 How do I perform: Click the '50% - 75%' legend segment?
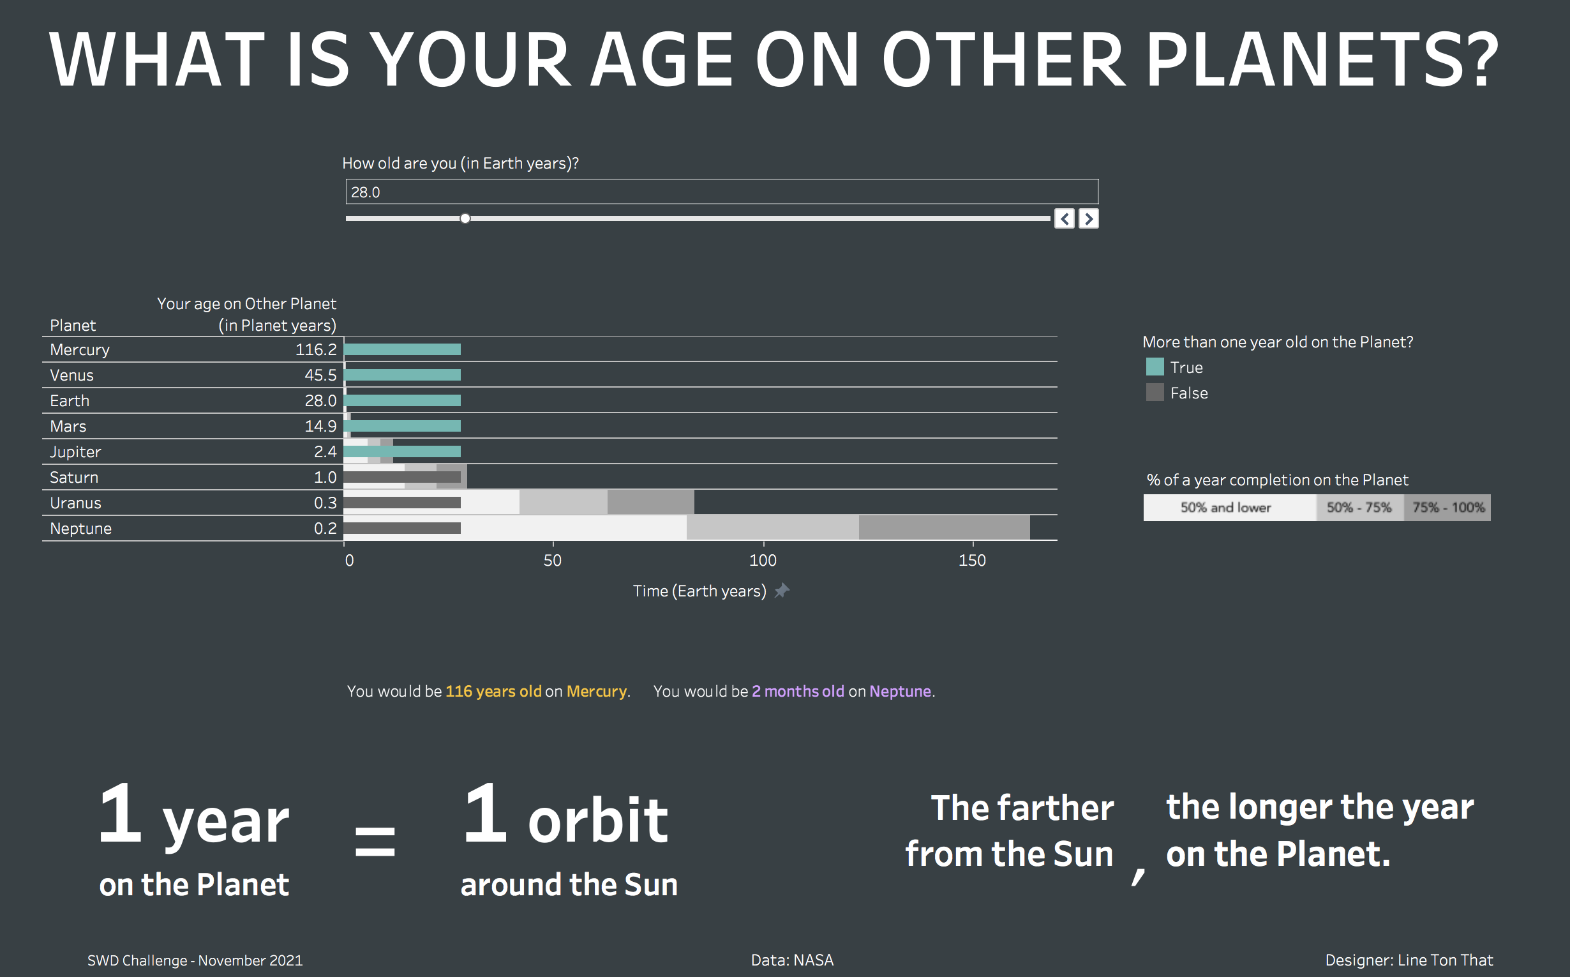1359,507
